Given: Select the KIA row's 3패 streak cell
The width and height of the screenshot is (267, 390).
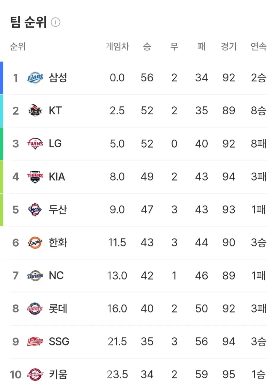Looking at the screenshot, I should 258,177.
